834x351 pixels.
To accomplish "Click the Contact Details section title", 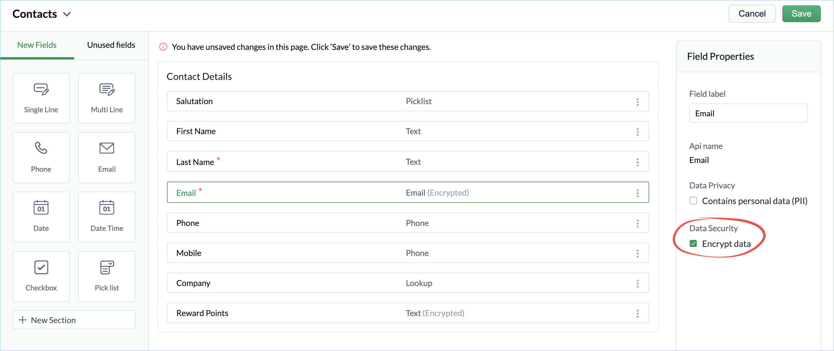I will [x=199, y=77].
